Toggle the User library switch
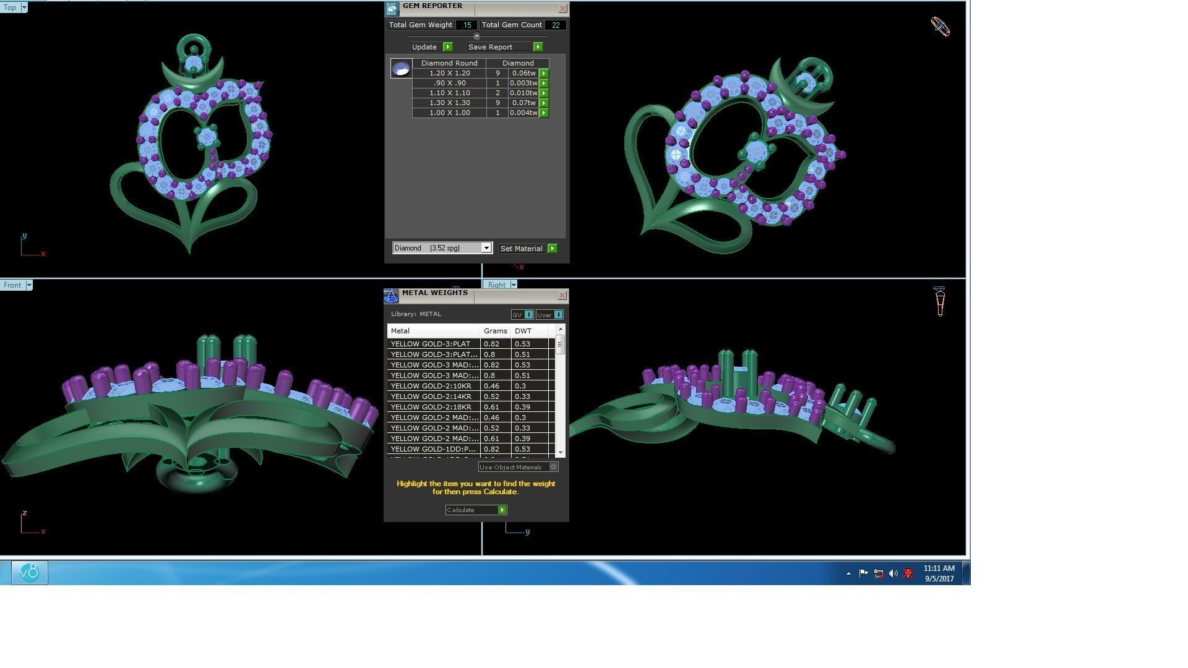This screenshot has width=1188, height=668. (x=558, y=315)
